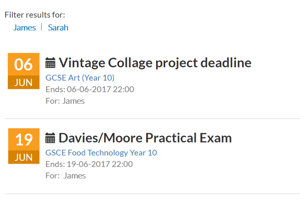Screen dimensions: 300x199
Task: Open GSCE Food Technology Year 10 link
Action: pyautogui.click(x=101, y=153)
